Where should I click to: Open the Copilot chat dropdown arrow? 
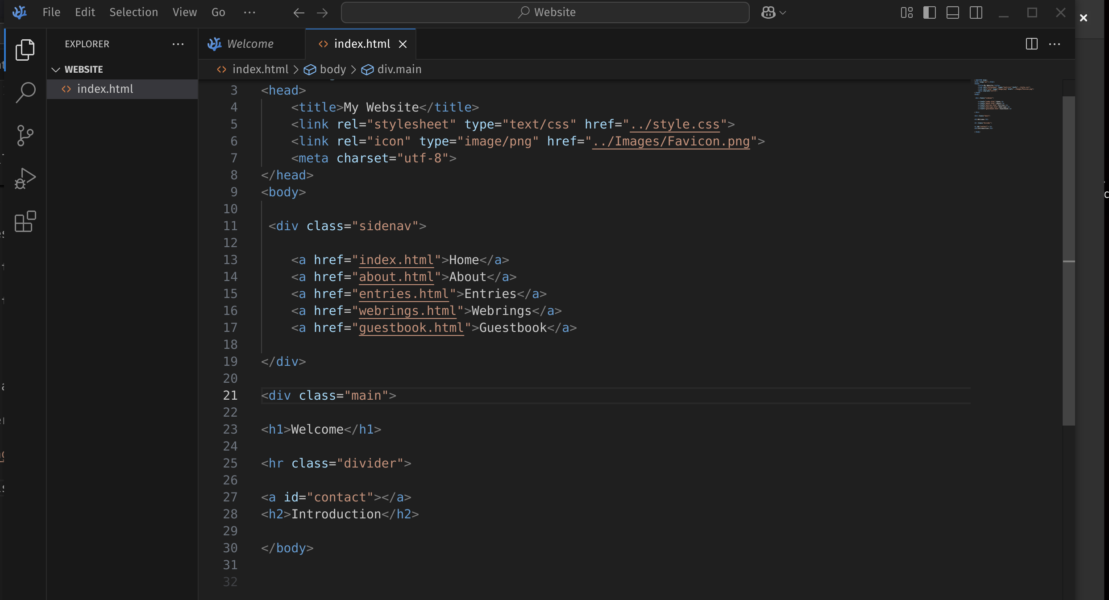[783, 12]
